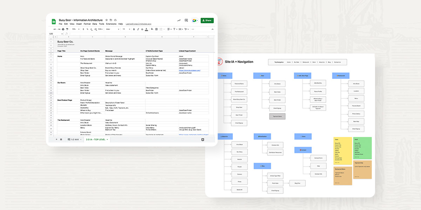421x210 pixels.
Task: Open the horizontal align dropdown
Action: [169, 29]
